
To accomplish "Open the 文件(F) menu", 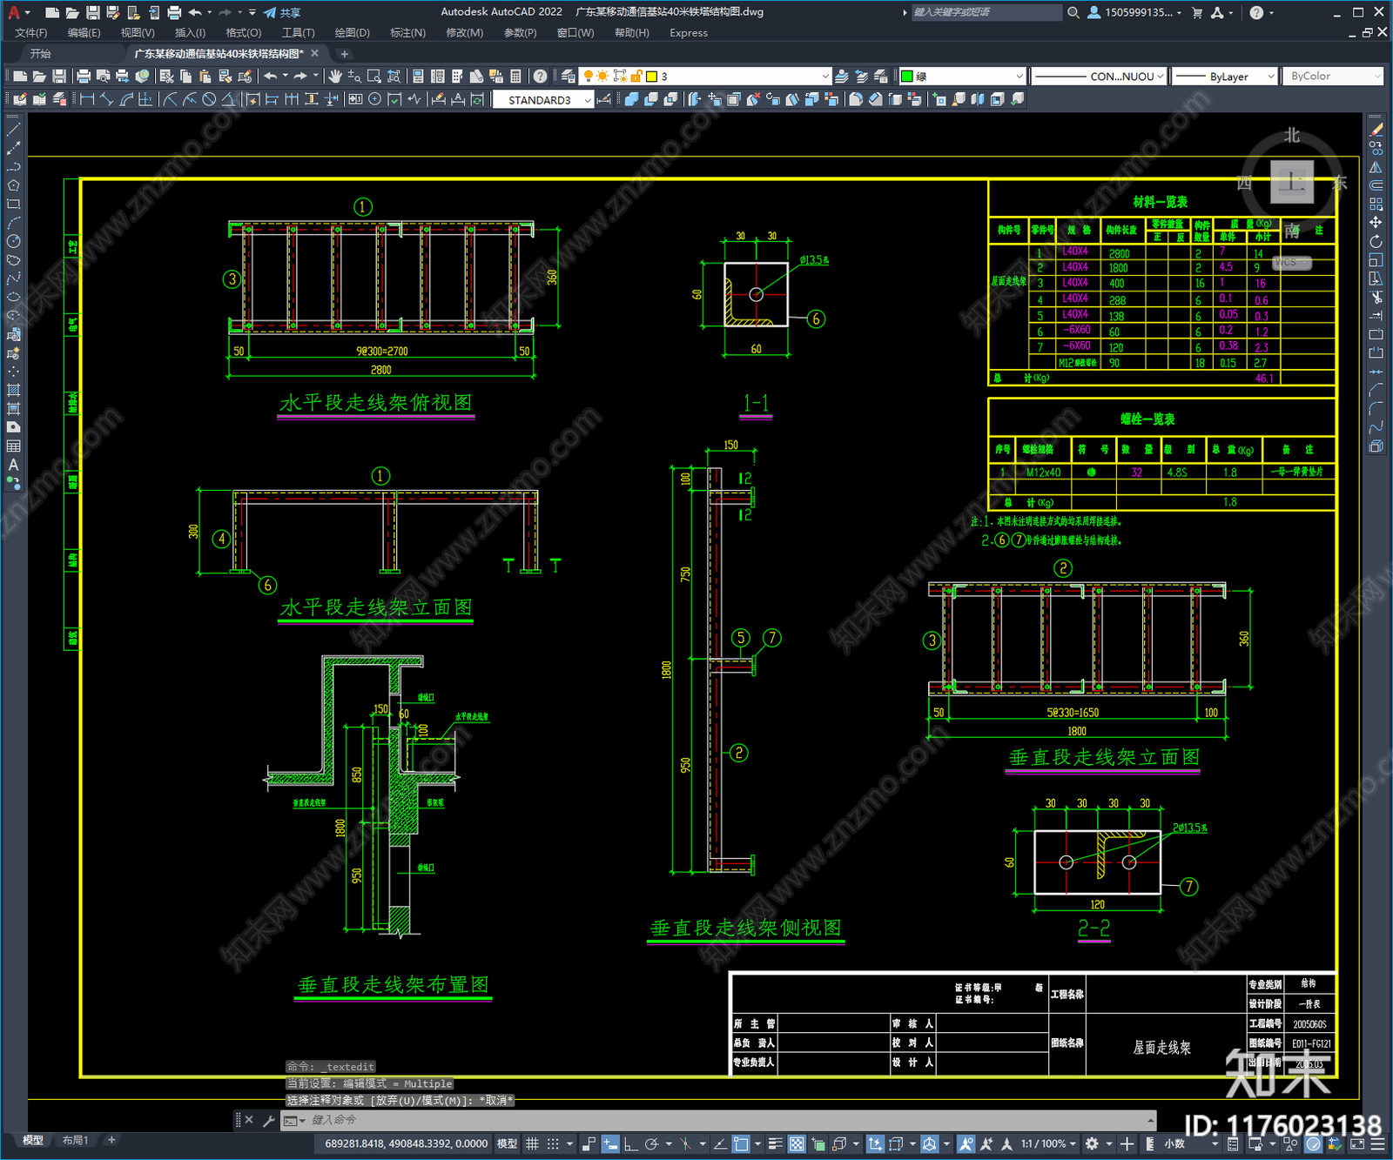I will pos(30,33).
